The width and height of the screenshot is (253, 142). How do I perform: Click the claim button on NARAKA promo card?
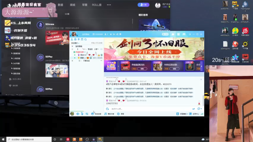coord(142,69)
